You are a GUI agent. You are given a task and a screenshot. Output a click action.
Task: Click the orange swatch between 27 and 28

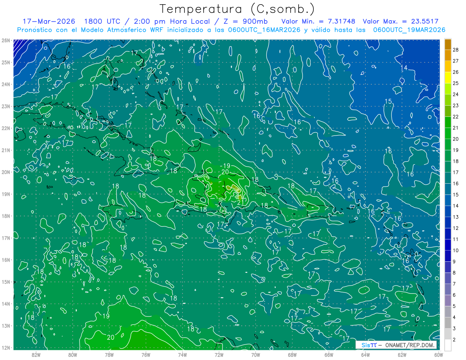(448, 55)
